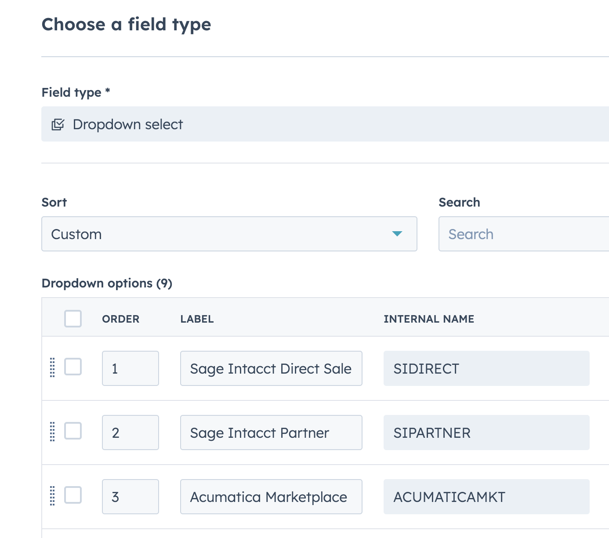
Task: Click the SIDIRECT internal name value
Action: pos(486,368)
